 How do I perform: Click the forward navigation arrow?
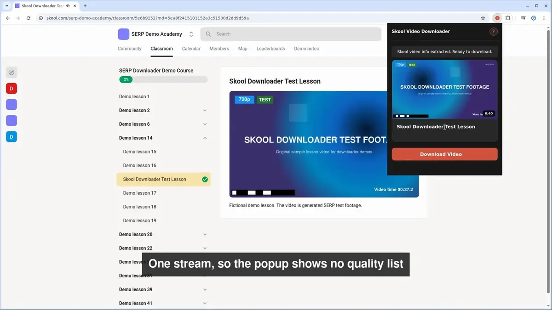tap(18, 18)
